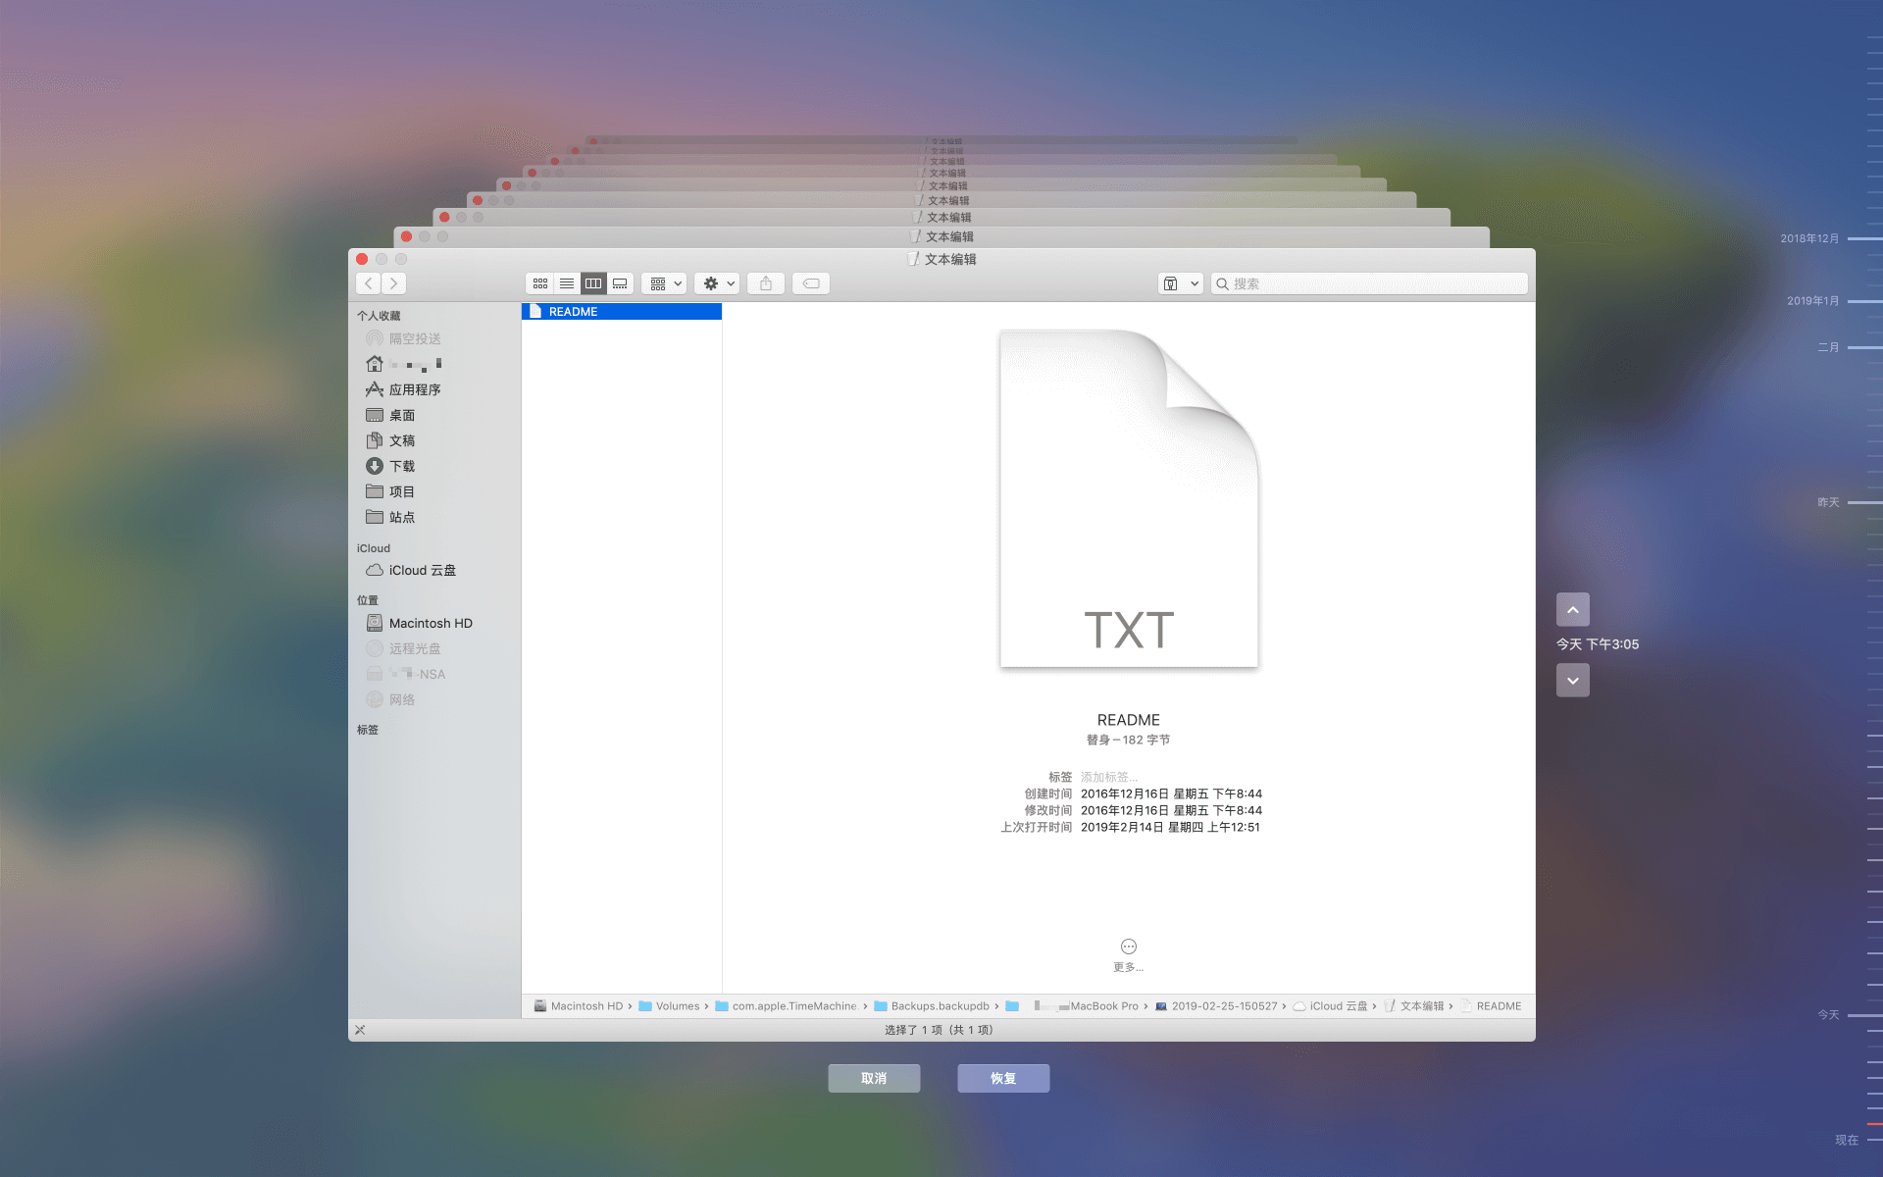The height and width of the screenshot is (1177, 1883).
Task: Click the tools icon in status bar
Action: (x=360, y=1030)
